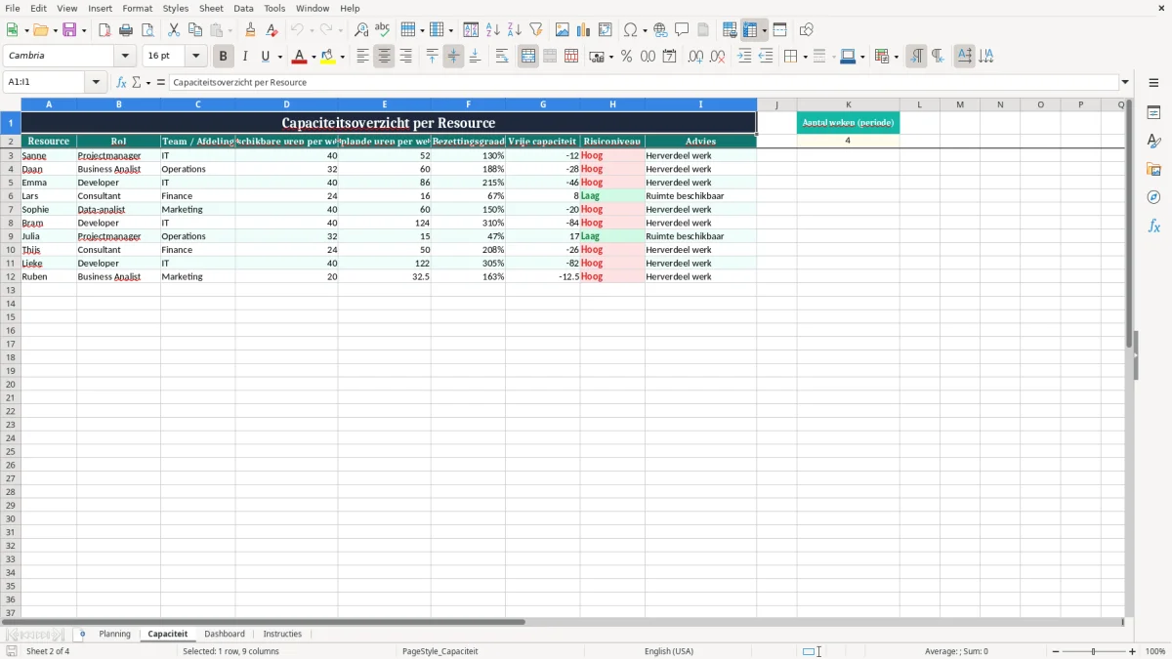Adjust the zoom slider in status bar
Screen dimensions: 1172x659
click(1094, 651)
